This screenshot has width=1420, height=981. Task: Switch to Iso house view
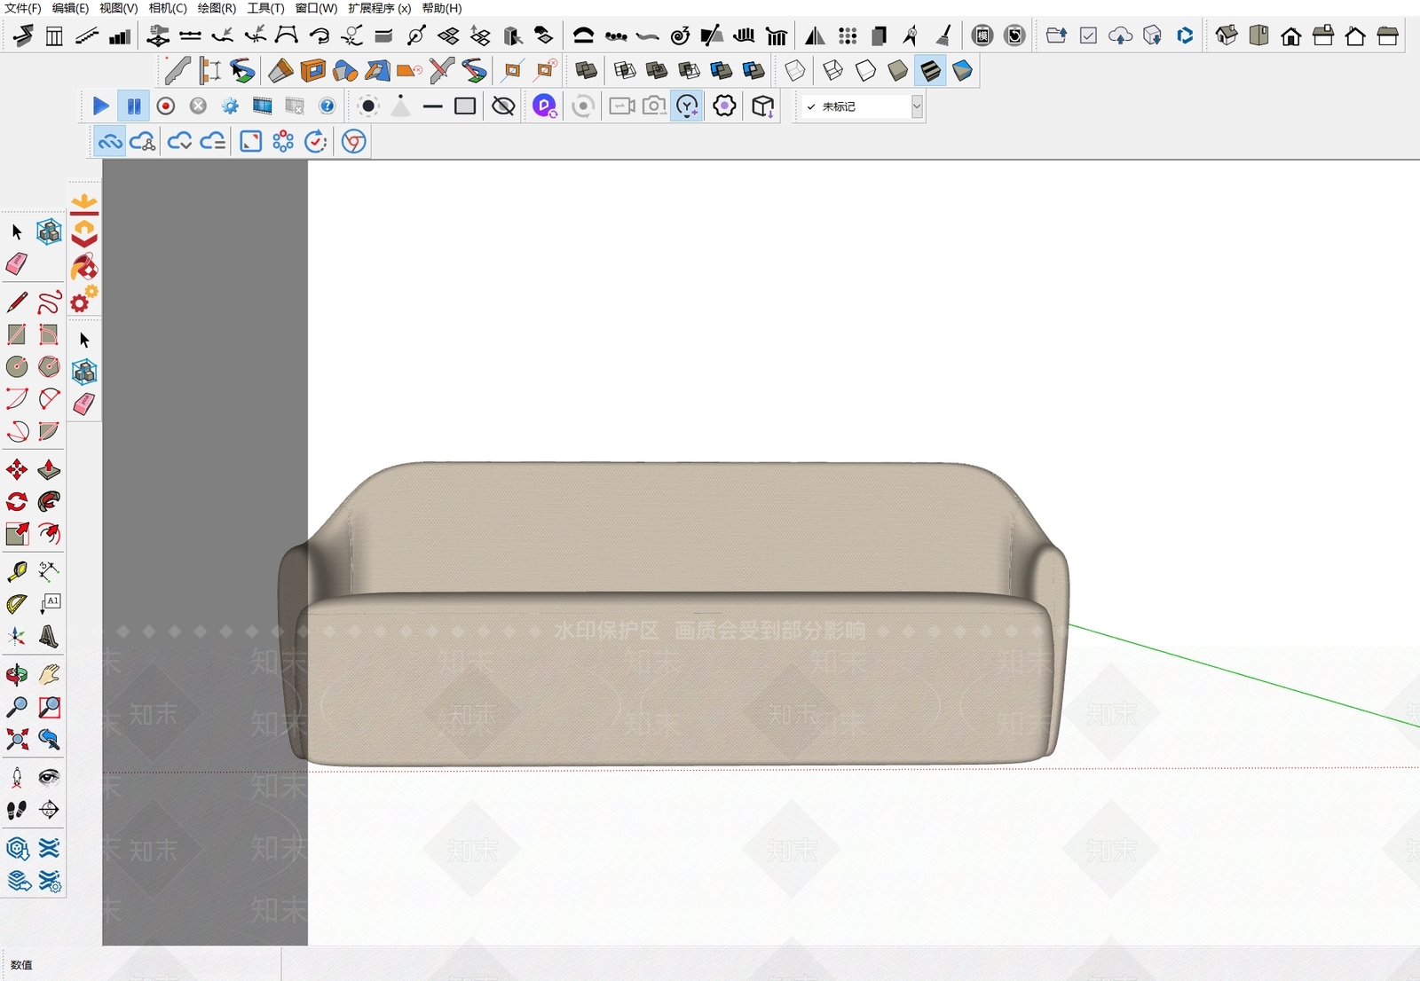[1227, 35]
